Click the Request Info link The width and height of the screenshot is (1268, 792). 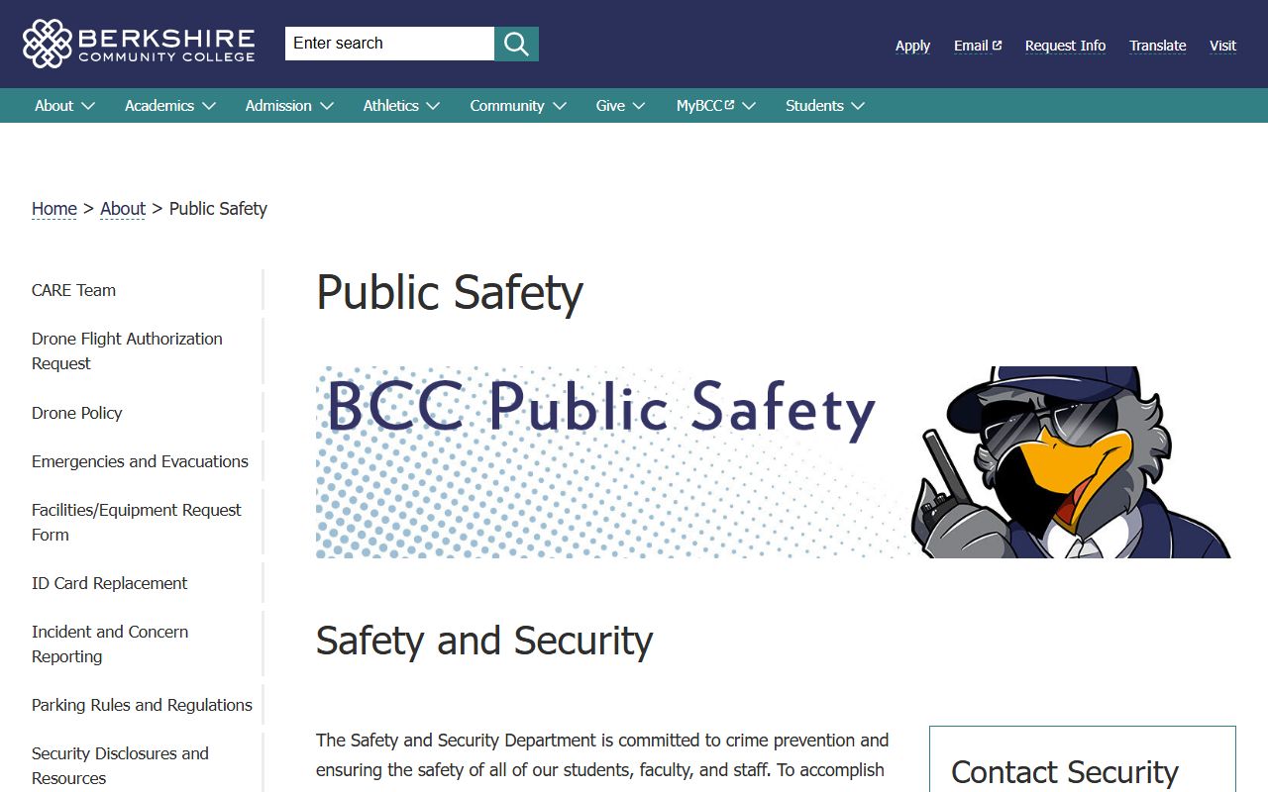coord(1065,46)
